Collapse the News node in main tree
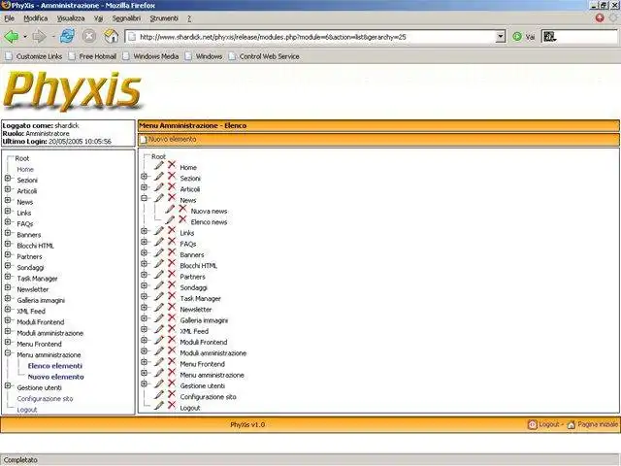 coord(145,198)
